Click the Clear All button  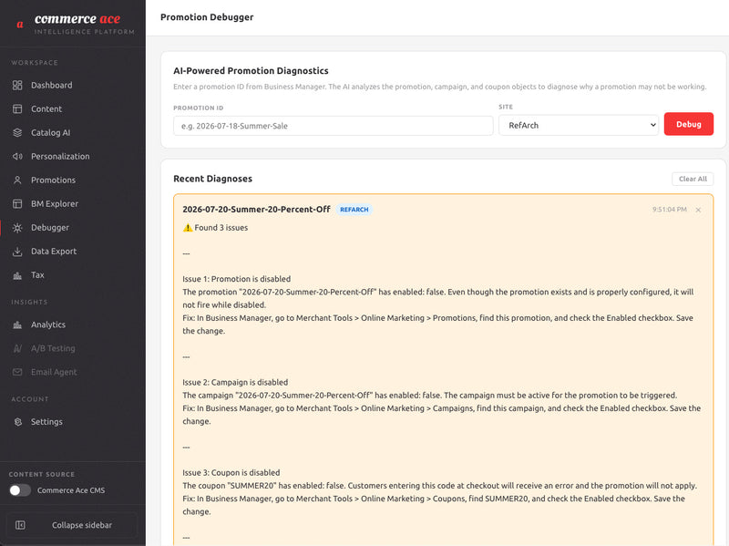(693, 179)
